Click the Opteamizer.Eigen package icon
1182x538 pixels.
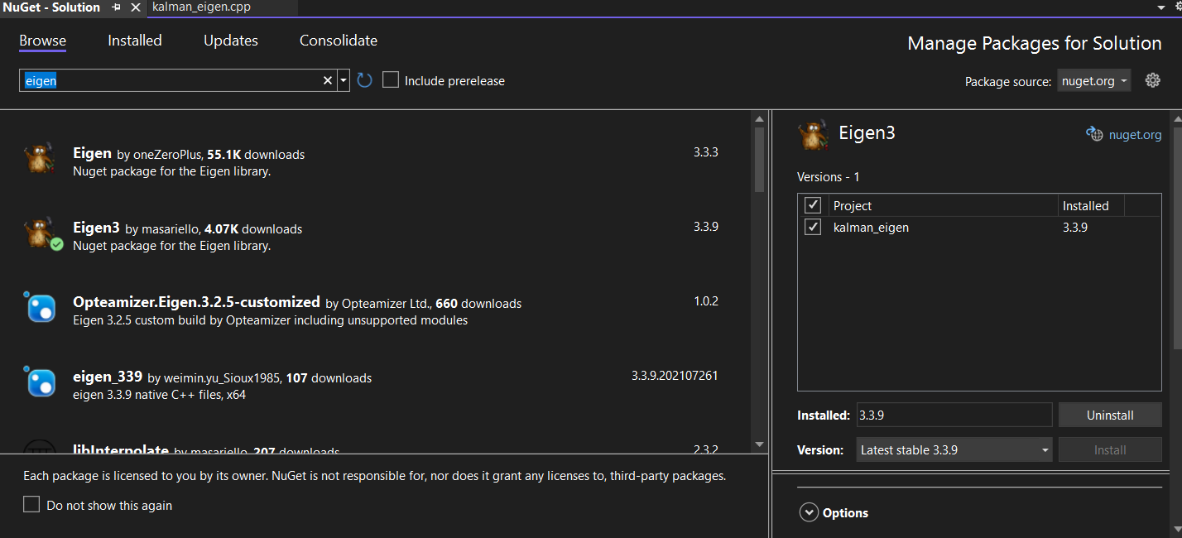coord(40,307)
